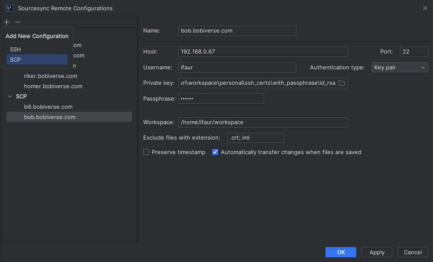Close the Sourcesync Remote Configurations dialog
Screen dimensions: 433x262
coord(425,8)
